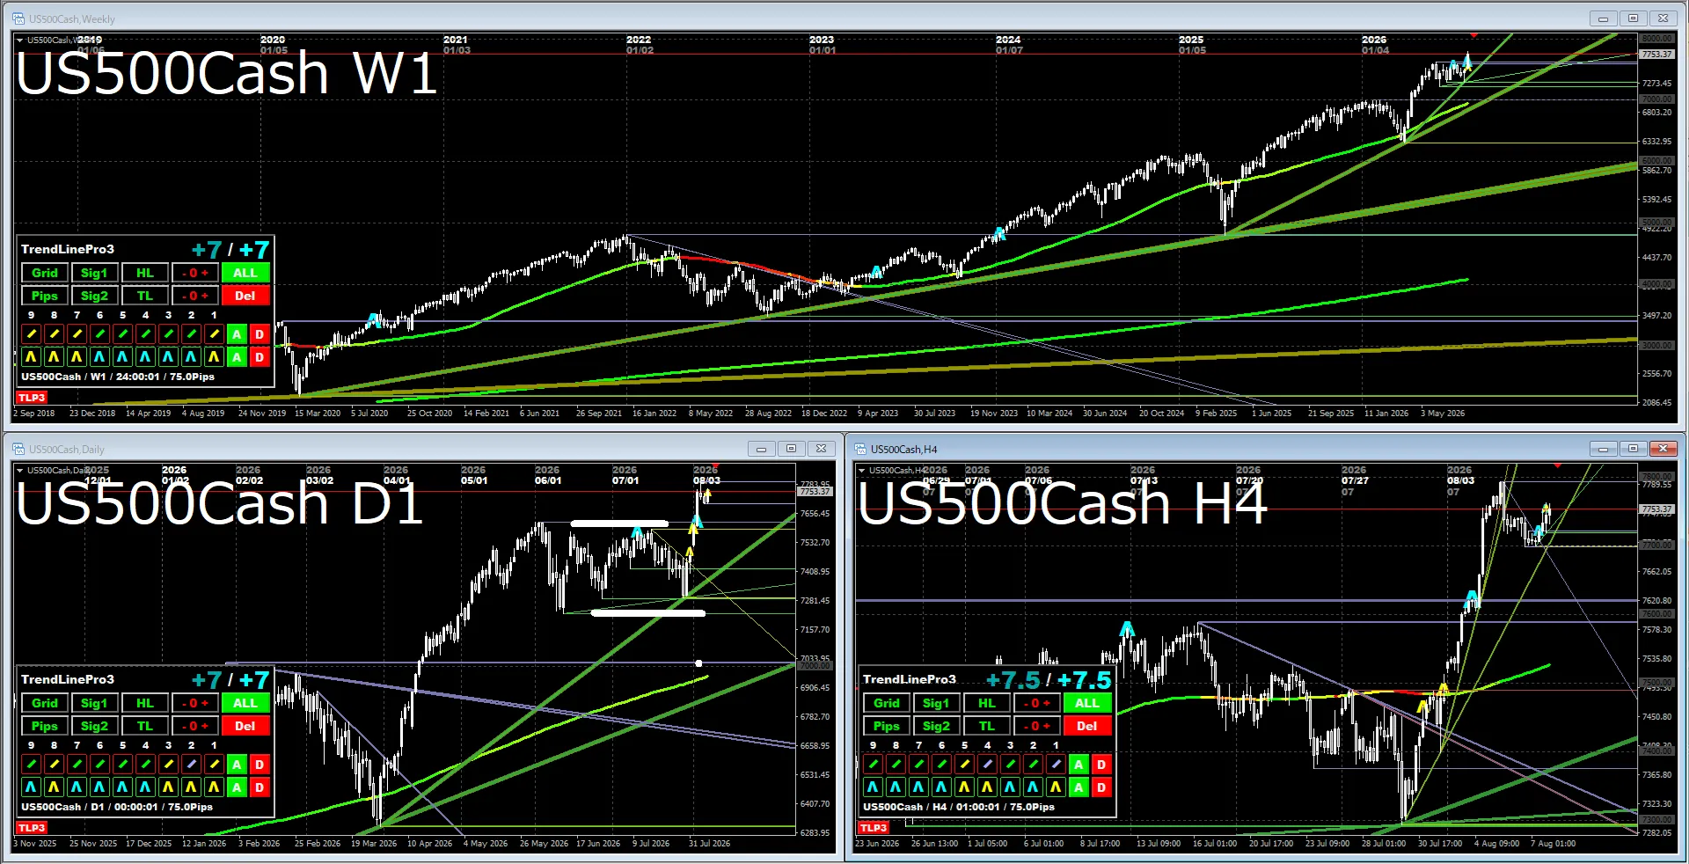Screen dimensions: 1689x864
Task: Toggle signal arrow 1 in the D1 panel
Action: pos(214,787)
